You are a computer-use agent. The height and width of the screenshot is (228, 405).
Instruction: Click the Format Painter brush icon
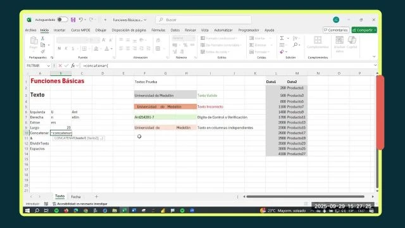coord(42,51)
